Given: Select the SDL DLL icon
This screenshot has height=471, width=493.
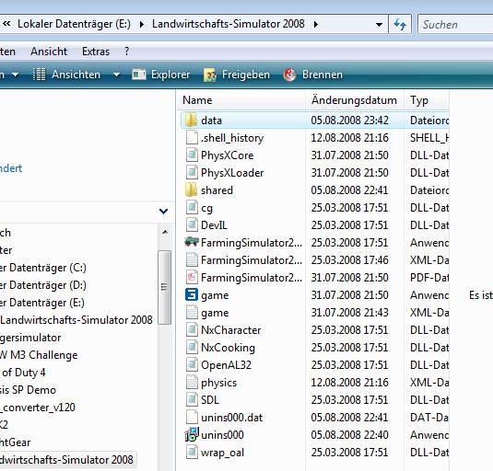Looking at the screenshot, I should pyautogui.click(x=192, y=400).
